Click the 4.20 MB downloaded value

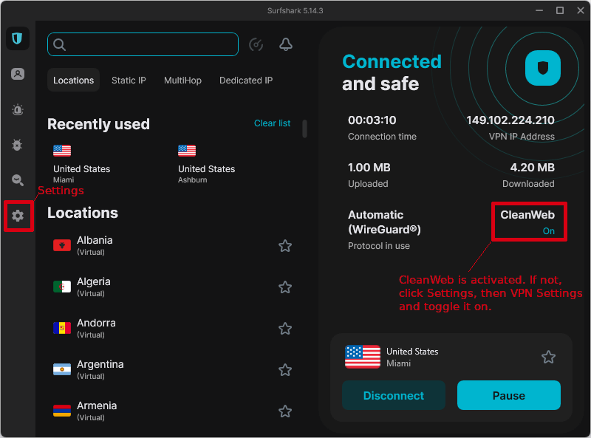[x=532, y=168]
